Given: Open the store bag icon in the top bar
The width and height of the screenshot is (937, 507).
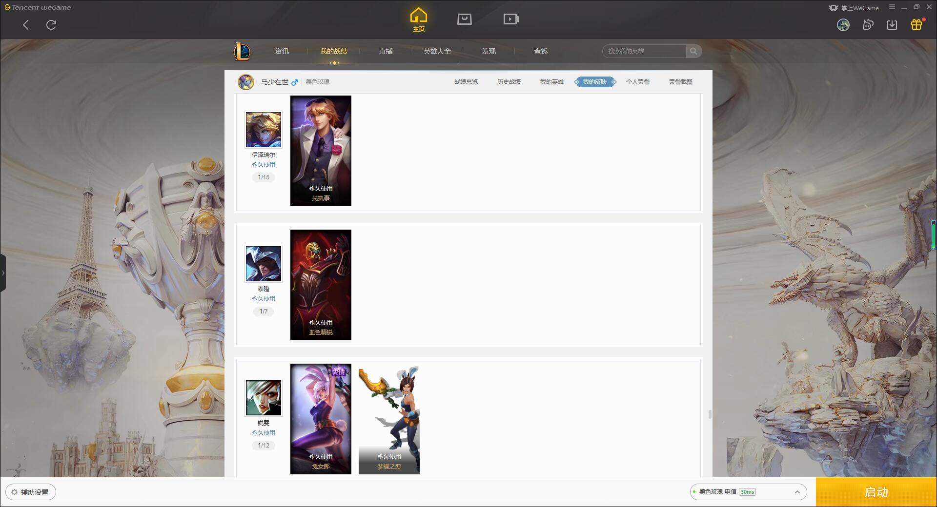Looking at the screenshot, I should 465,19.
